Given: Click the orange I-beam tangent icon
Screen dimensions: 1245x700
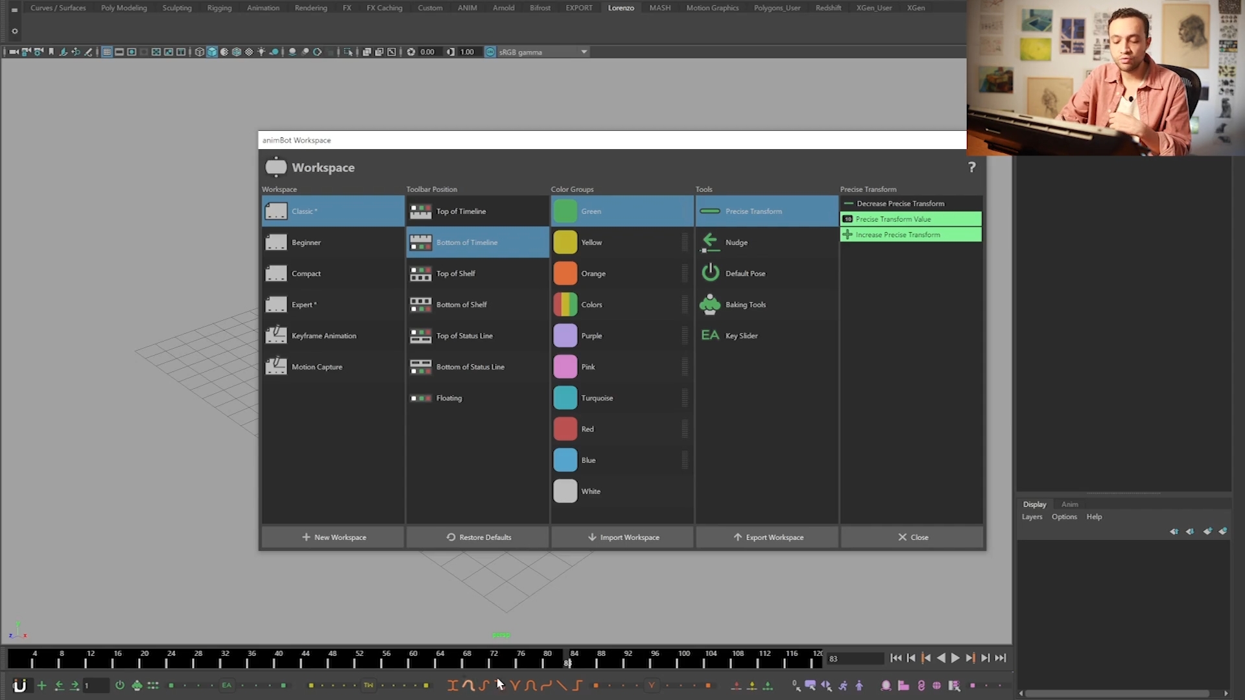Looking at the screenshot, I should 453,685.
